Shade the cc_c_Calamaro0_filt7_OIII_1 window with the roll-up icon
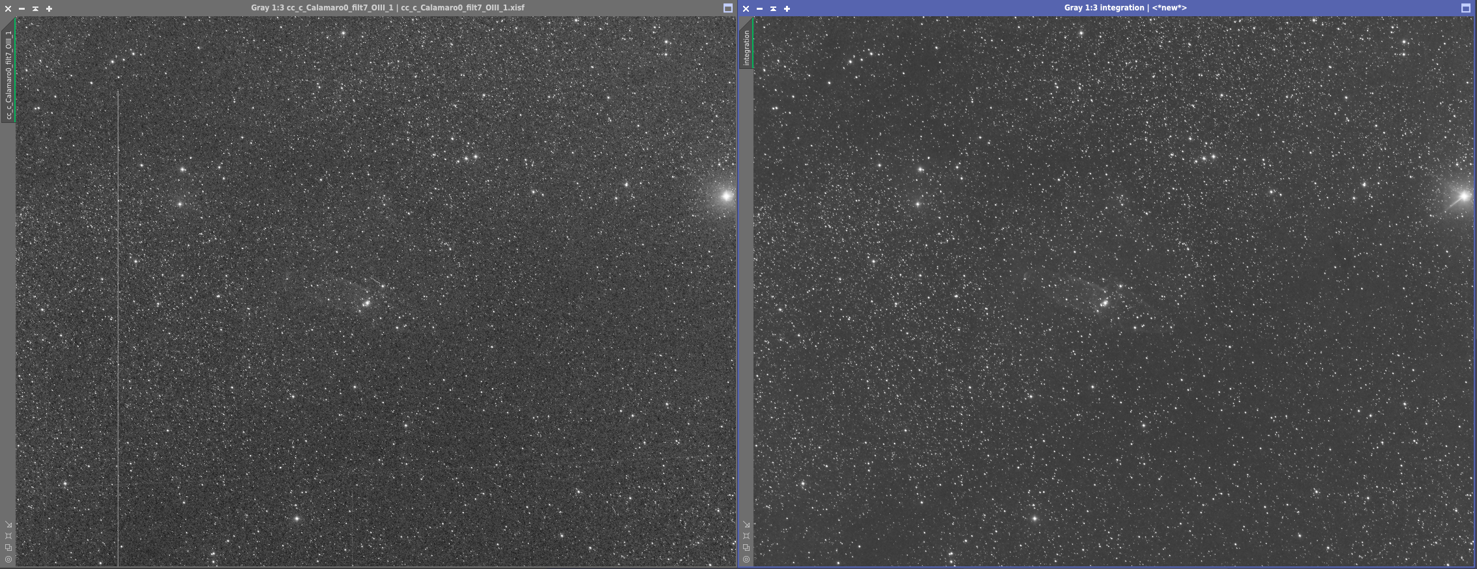This screenshot has height=569, width=1477. 35,8
